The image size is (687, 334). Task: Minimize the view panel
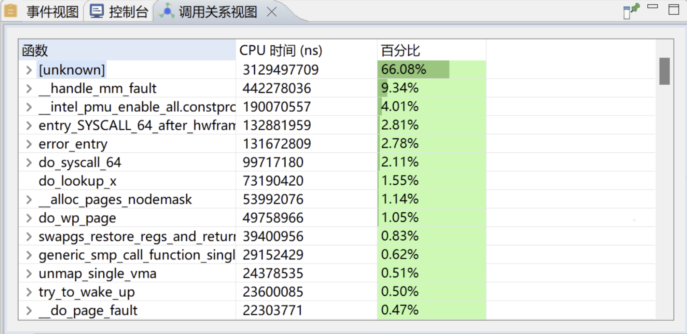653,7
